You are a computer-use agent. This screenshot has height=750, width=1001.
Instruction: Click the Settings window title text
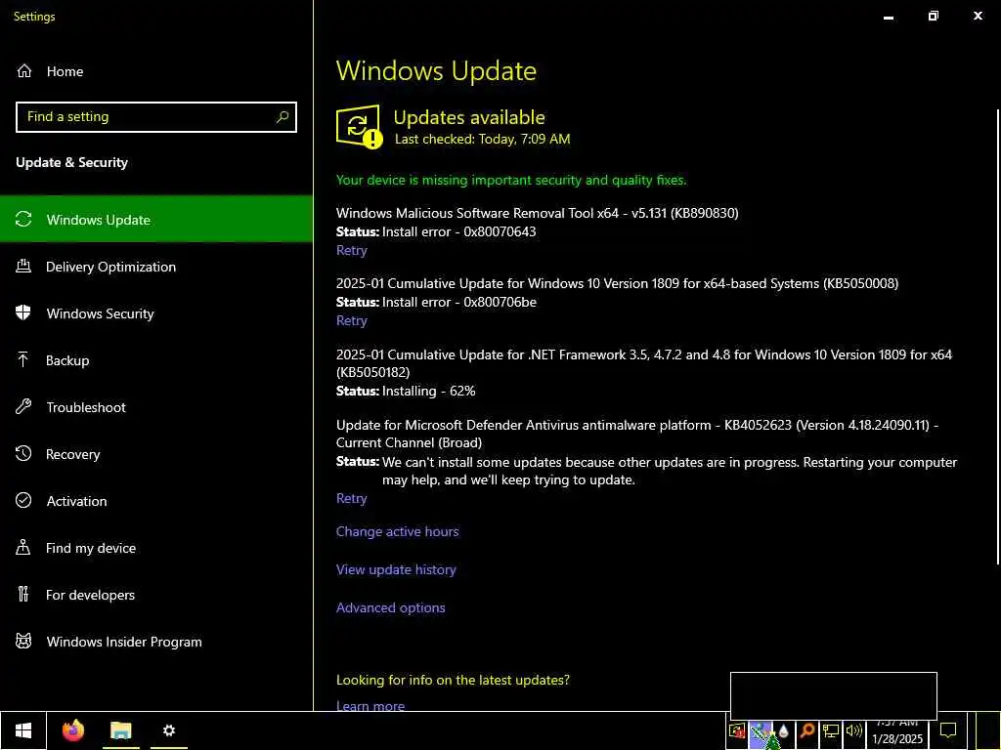click(34, 17)
